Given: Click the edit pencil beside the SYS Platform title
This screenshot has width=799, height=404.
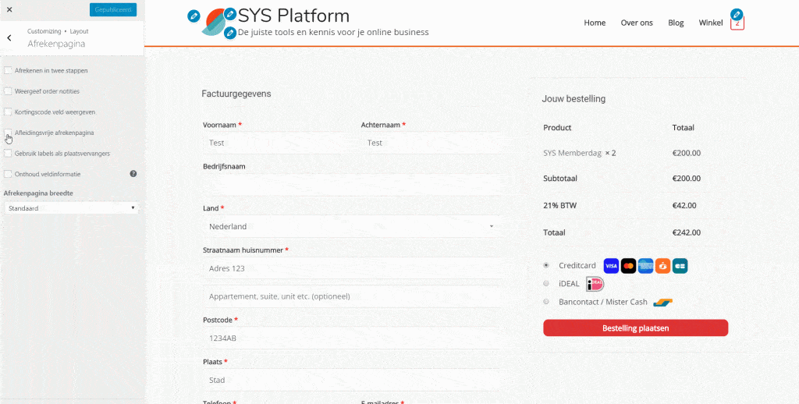Looking at the screenshot, I should click(230, 14).
